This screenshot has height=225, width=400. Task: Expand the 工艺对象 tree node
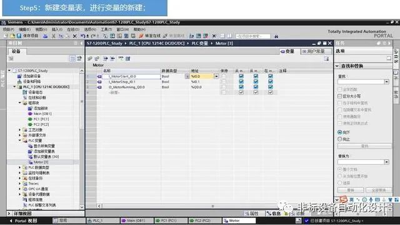click(x=19, y=130)
